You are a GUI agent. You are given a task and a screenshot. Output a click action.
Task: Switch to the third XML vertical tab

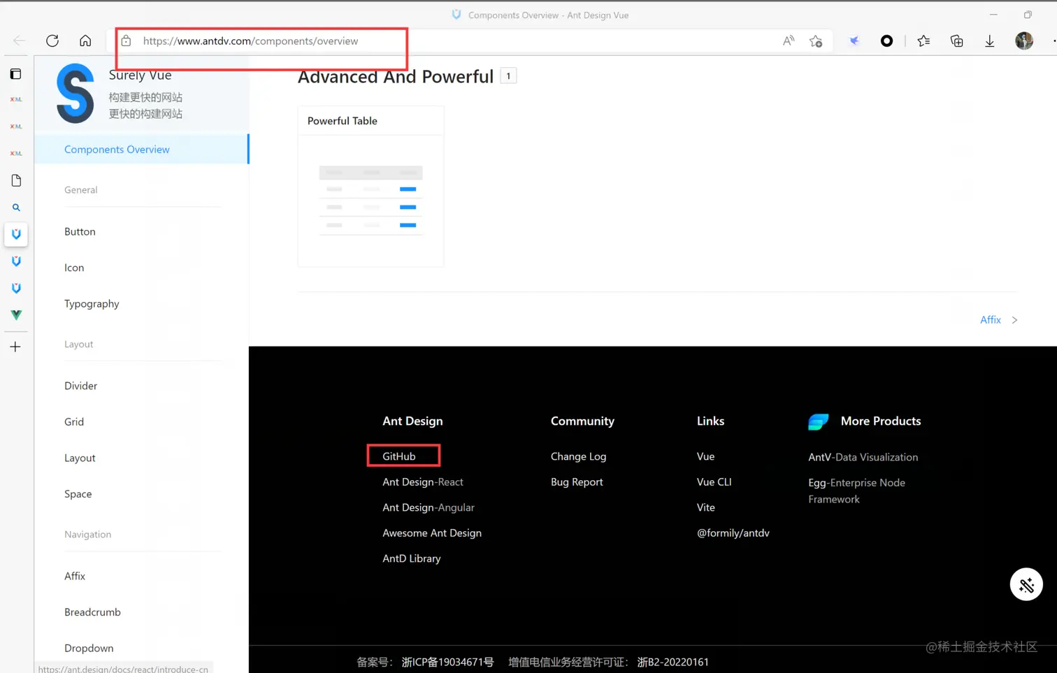[16, 153]
